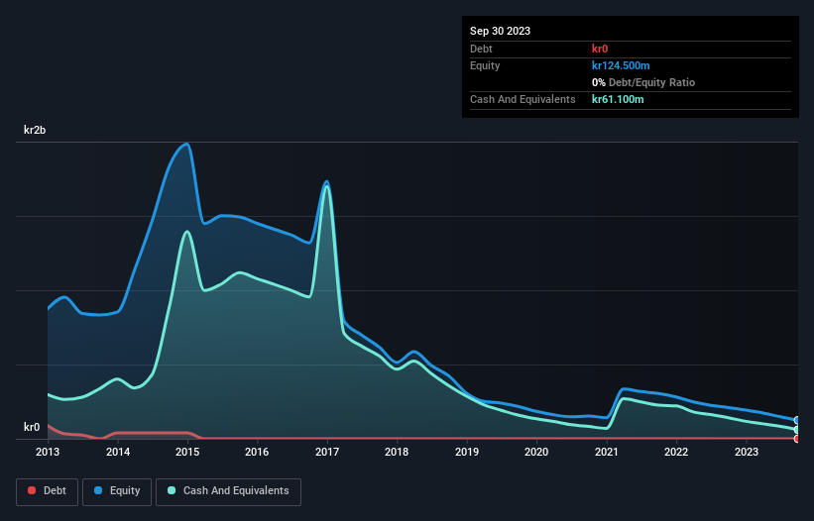Click the Equity label in the tooltip

pos(485,65)
